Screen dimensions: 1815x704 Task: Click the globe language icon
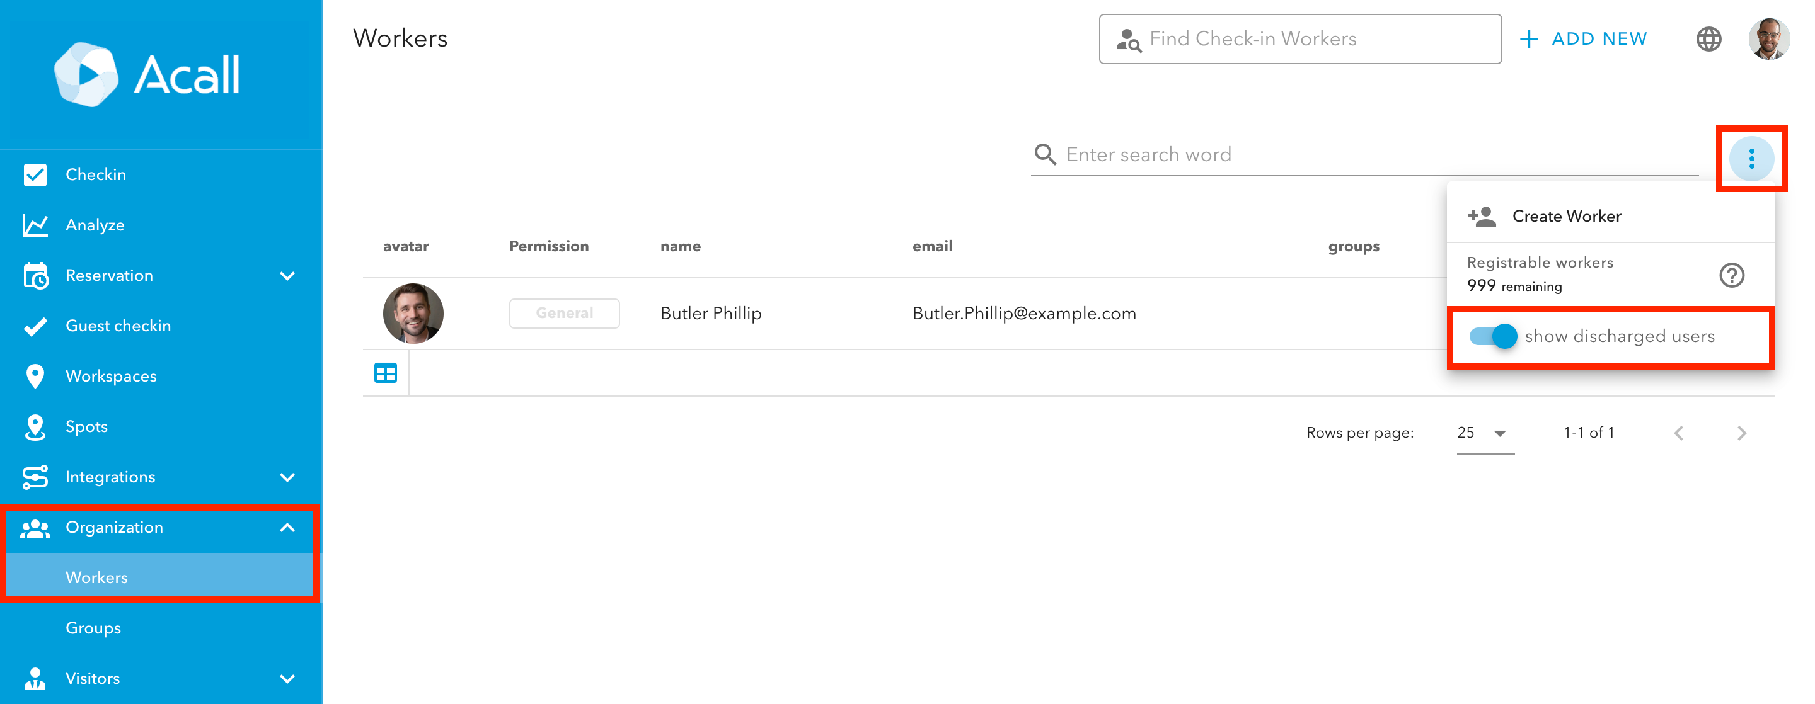1708,40
